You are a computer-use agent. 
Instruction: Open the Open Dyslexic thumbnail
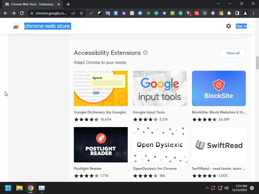pyautogui.click(x=160, y=145)
